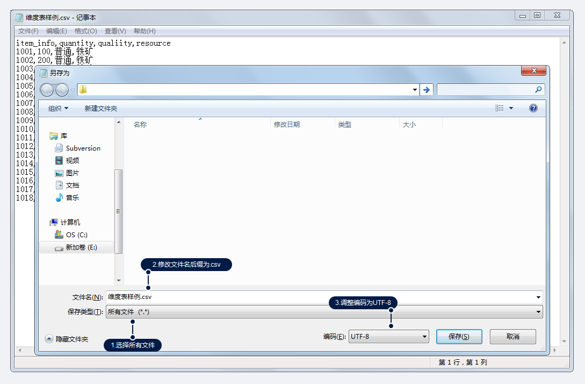Click the go-to address arrow button
Screen dimensions: 585x384
(427, 90)
